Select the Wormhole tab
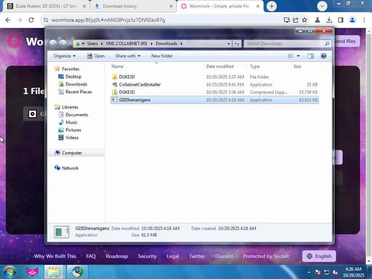This screenshot has height=279, width=372. 220,6
